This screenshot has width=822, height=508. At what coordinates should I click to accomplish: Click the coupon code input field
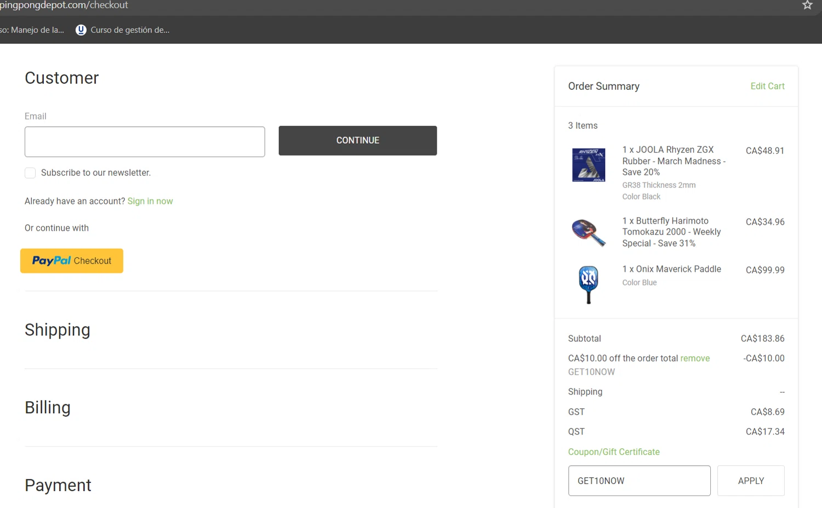tap(640, 481)
